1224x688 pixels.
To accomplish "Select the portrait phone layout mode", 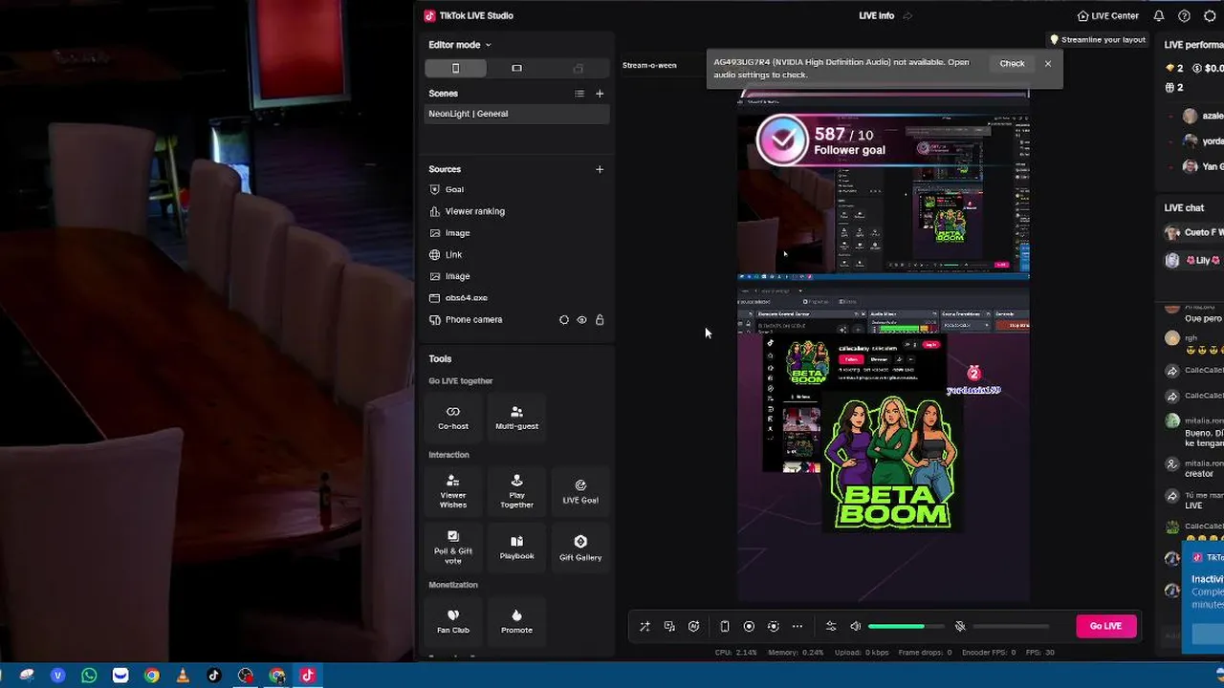I will [455, 68].
